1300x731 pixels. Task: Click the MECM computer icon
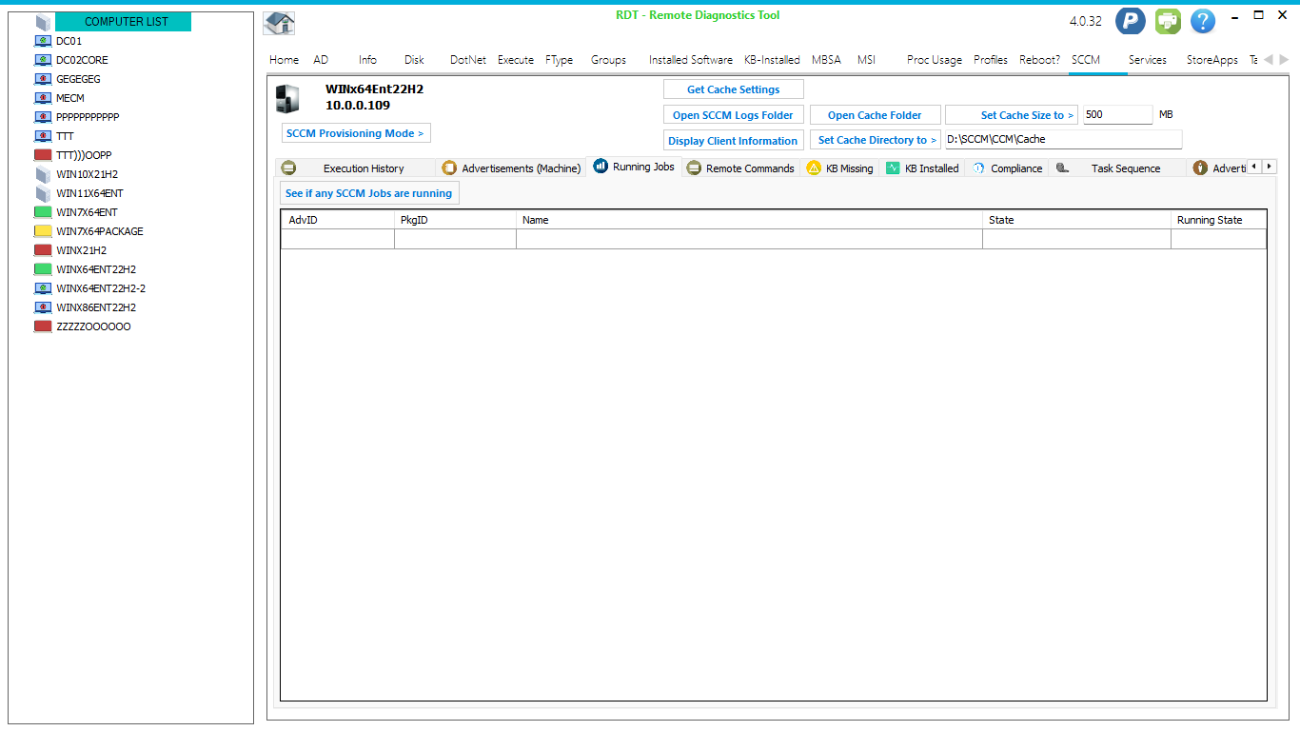click(x=43, y=98)
